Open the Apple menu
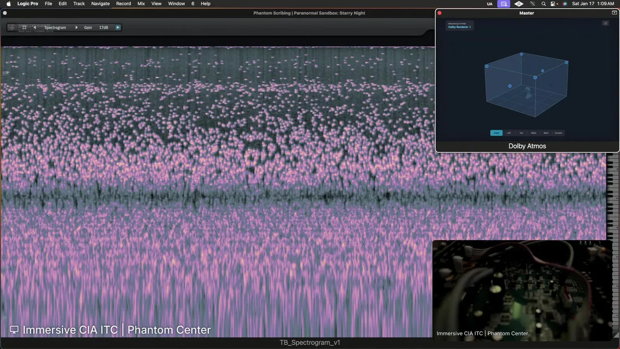Screen dimensions: 620x349 point(8,3)
